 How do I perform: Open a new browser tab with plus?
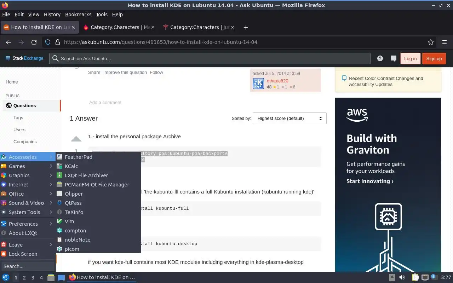246,27
